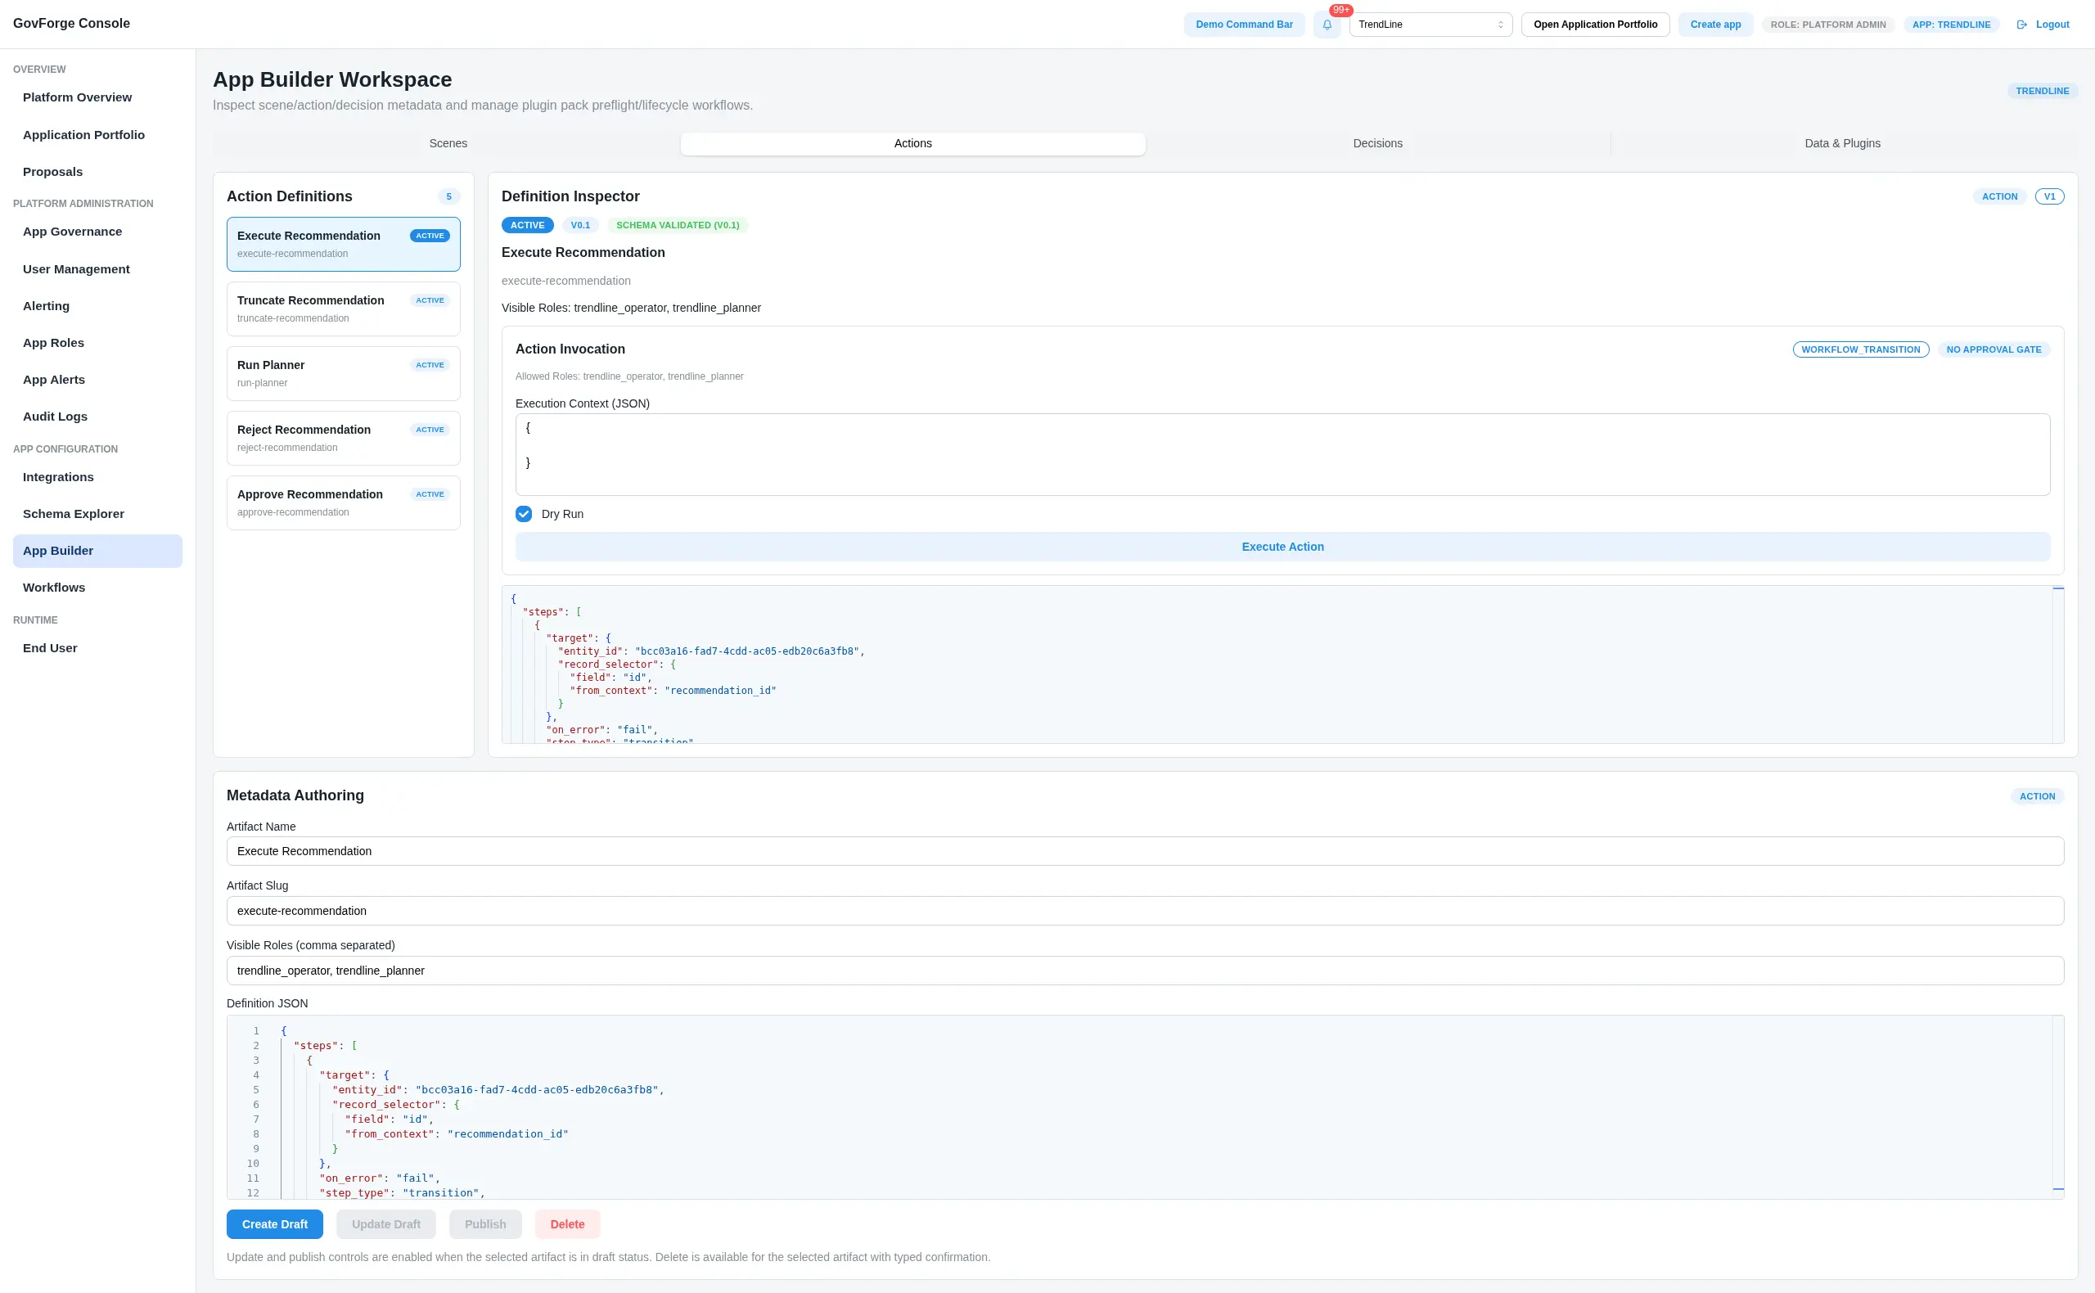Open End User in the sidebar
The height and width of the screenshot is (1293, 2095).
click(97, 648)
